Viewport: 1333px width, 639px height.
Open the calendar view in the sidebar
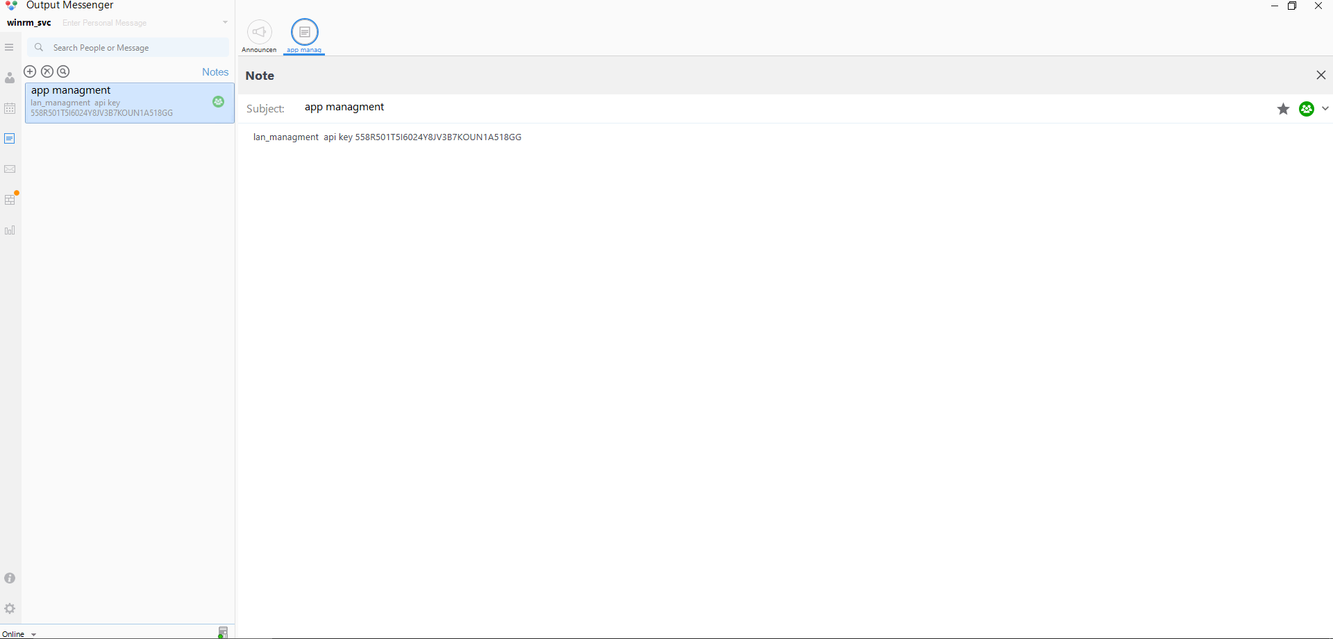click(x=10, y=108)
